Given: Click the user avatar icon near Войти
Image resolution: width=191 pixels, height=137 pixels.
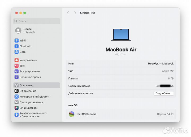Looking at the screenshot, I should 18,30.
